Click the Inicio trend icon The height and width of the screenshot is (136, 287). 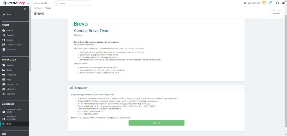click(x=4, y=15)
